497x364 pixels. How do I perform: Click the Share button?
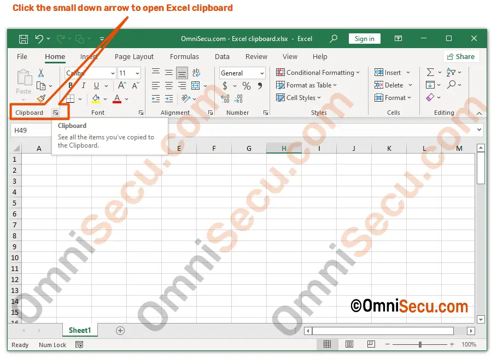461,57
